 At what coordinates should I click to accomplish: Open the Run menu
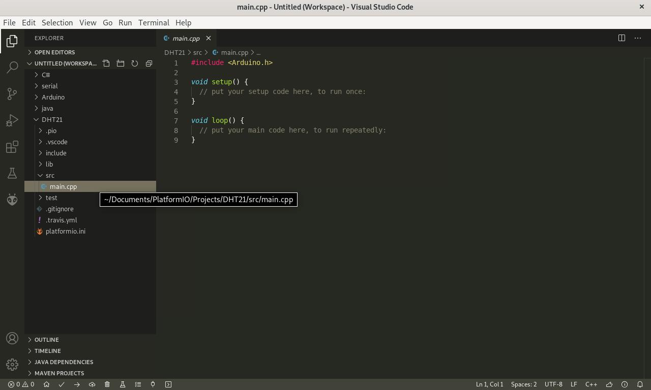(125, 22)
